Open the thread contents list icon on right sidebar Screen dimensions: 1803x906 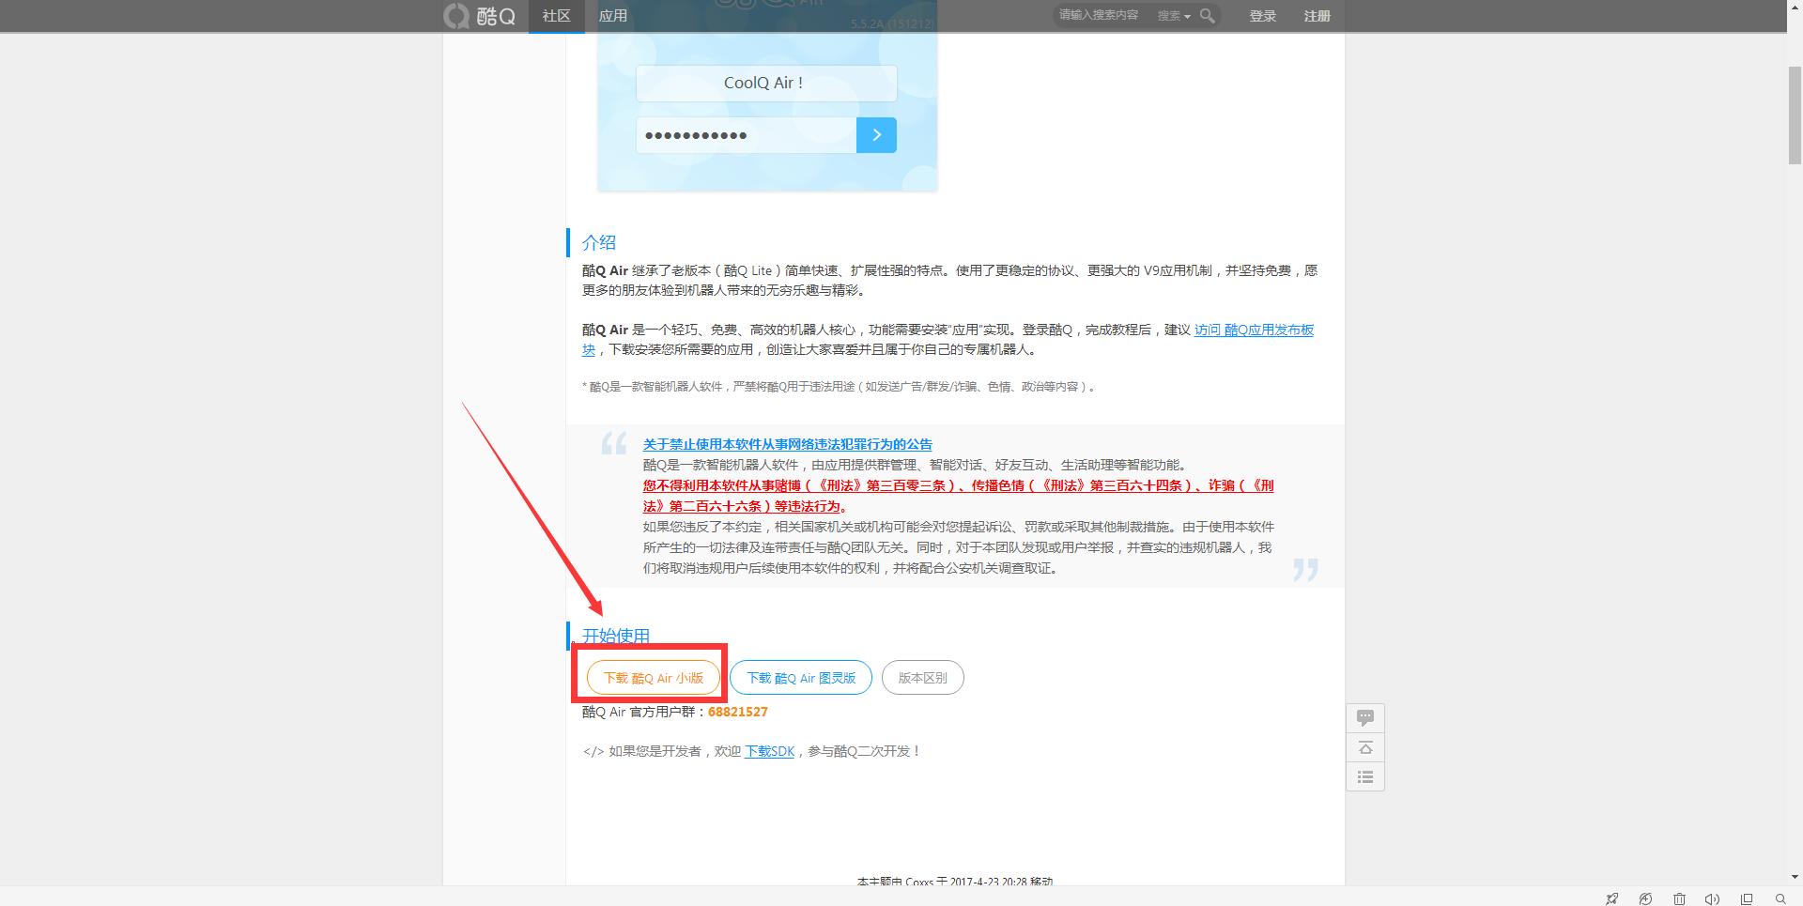(x=1365, y=776)
